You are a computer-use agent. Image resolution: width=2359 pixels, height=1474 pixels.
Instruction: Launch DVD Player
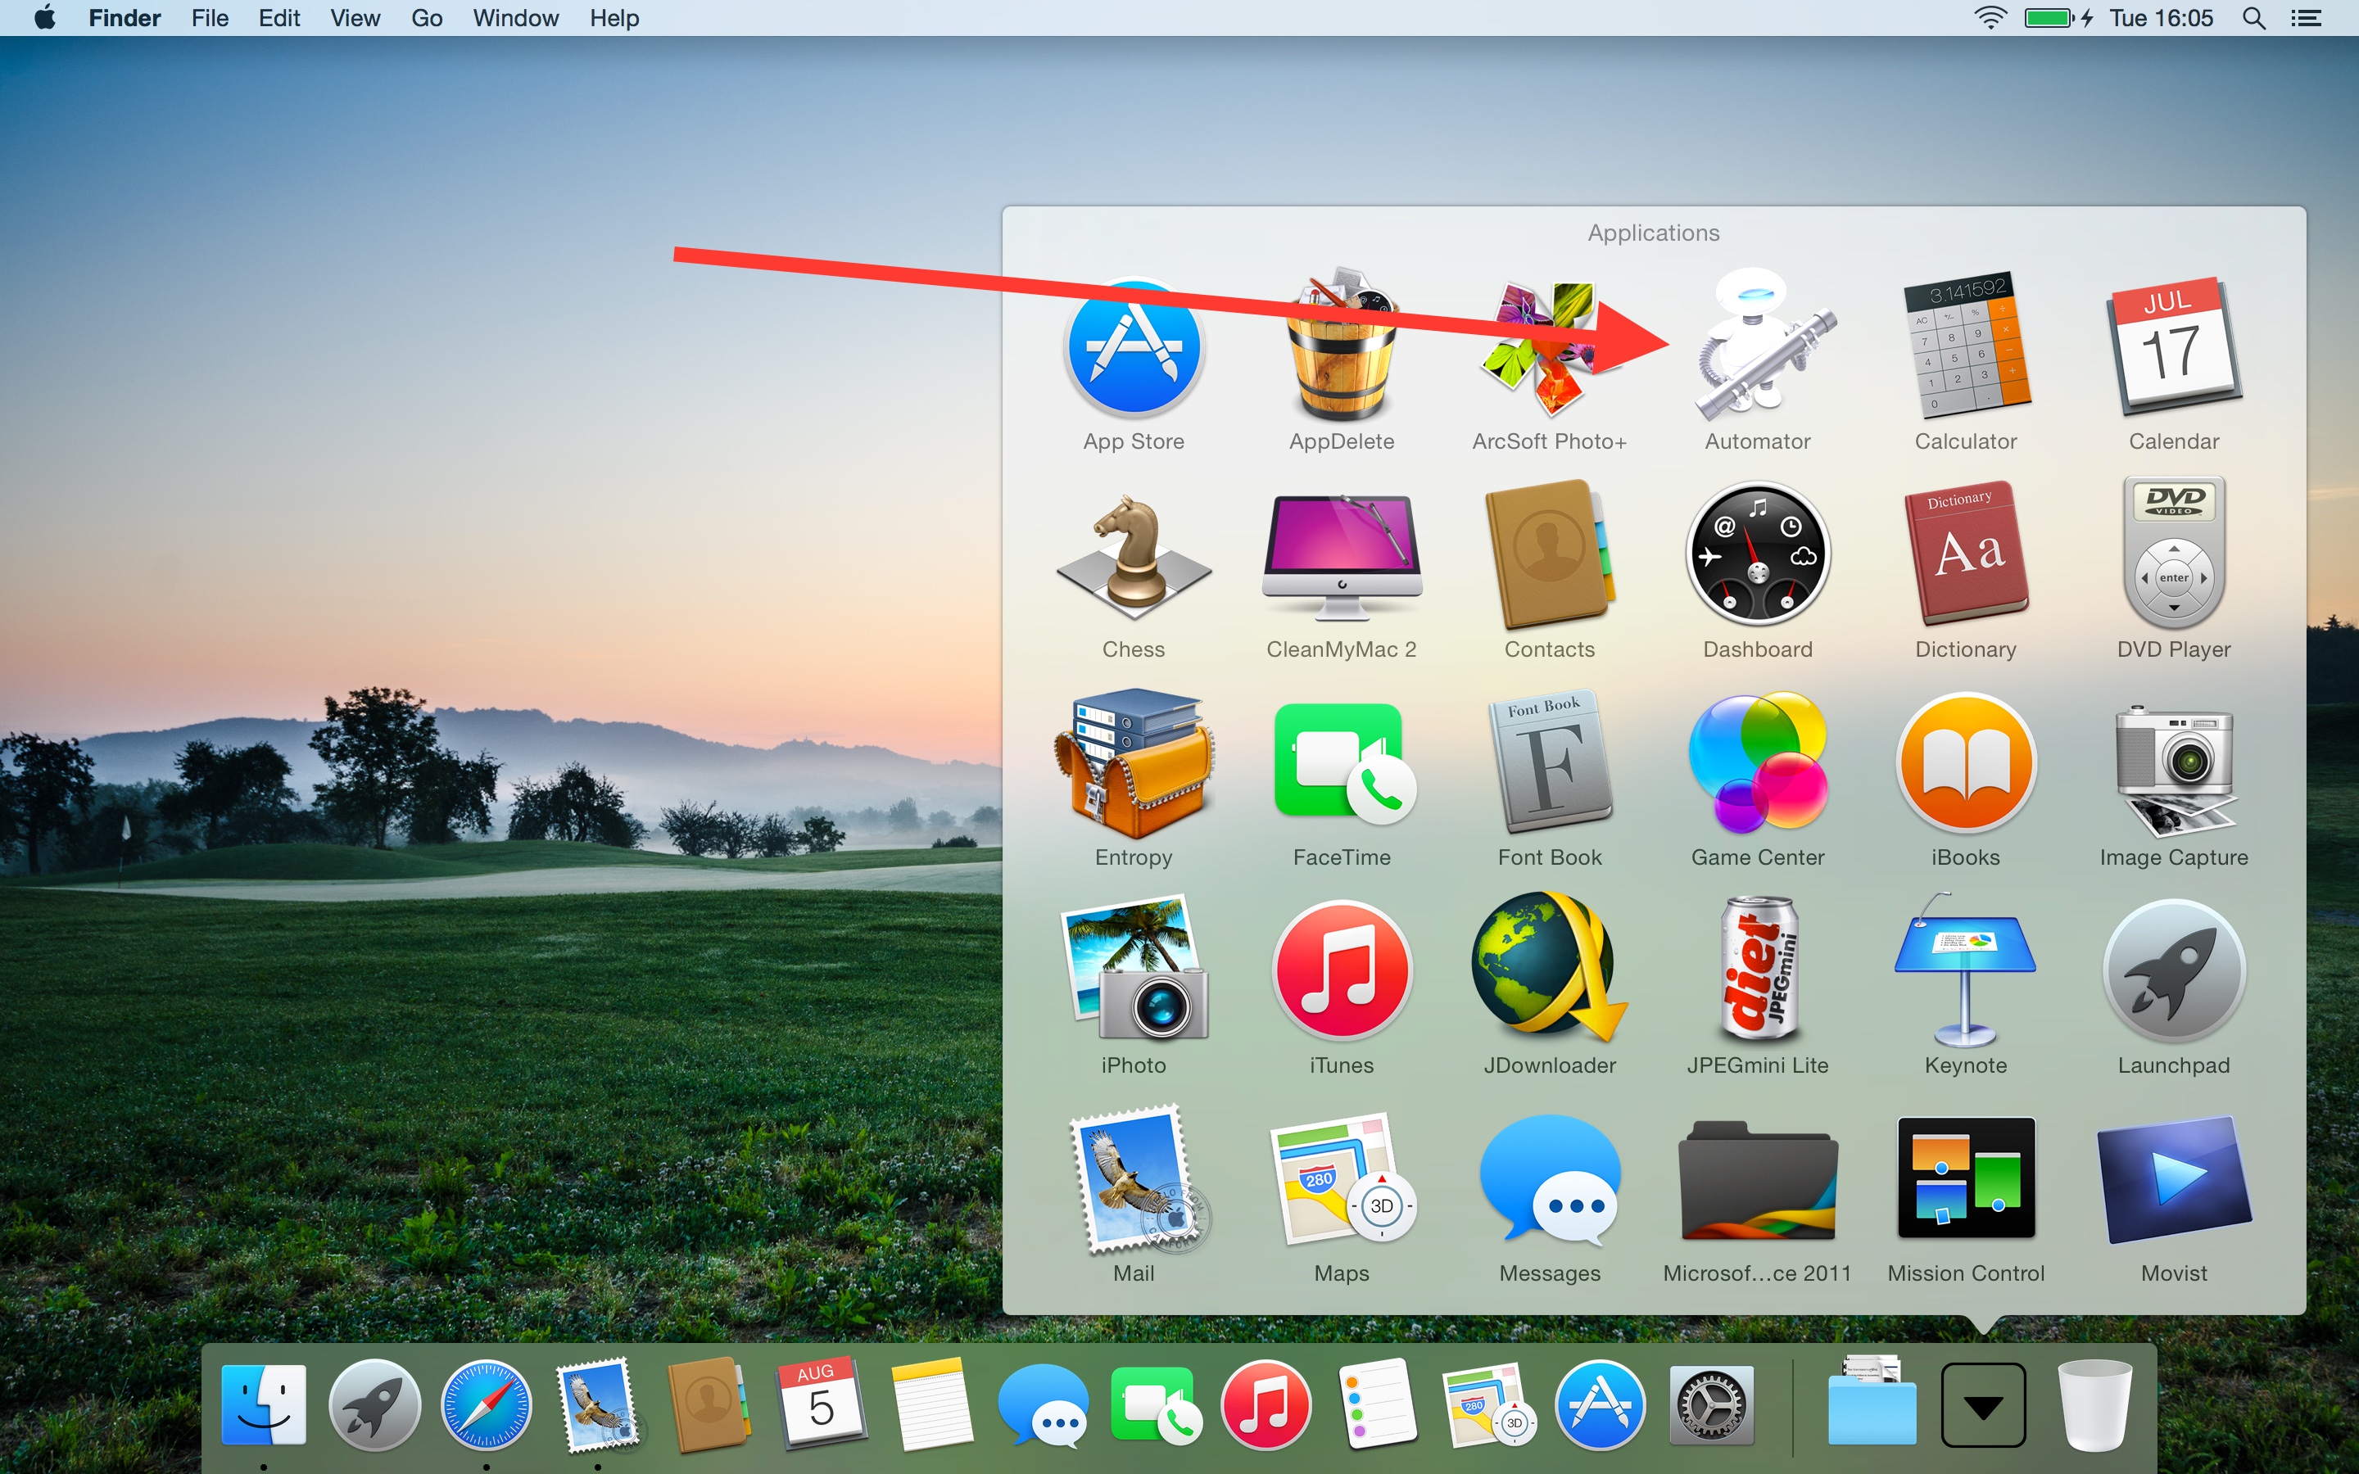click(x=2174, y=554)
